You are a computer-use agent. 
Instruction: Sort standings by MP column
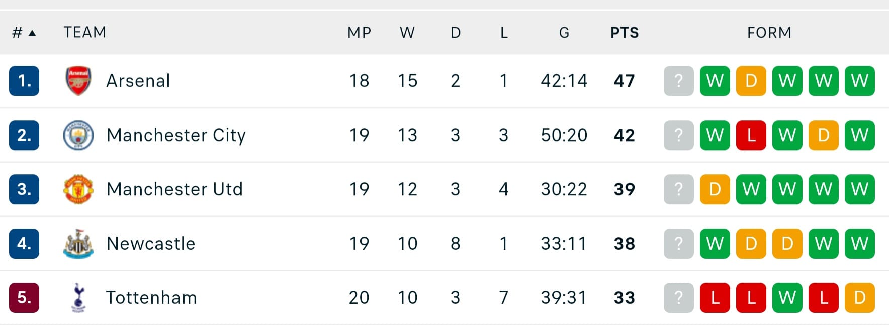[360, 33]
